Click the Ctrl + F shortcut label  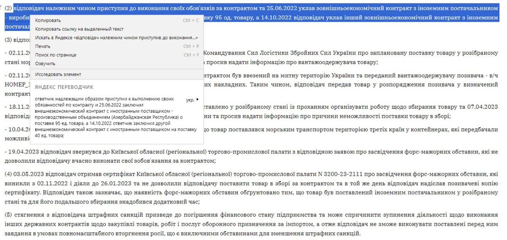[191, 55]
